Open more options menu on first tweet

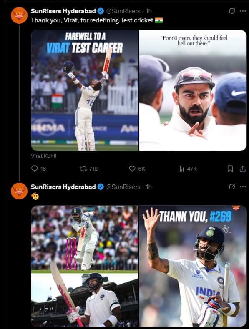pyautogui.click(x=243, y=11)
